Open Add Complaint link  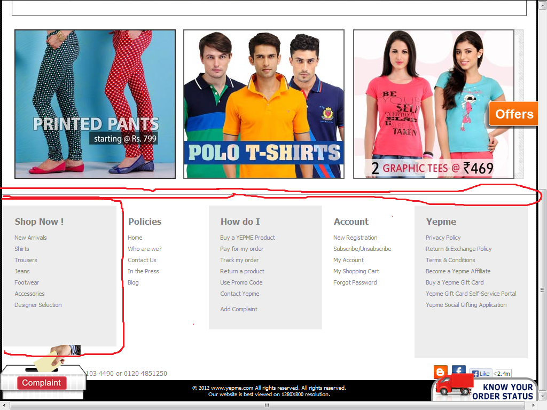click(x=239, y=309)
